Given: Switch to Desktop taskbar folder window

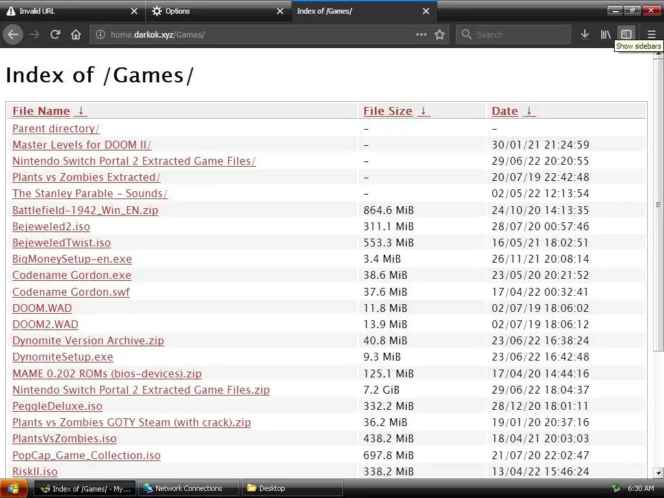Looking at the screenshot, I should 292,488.
